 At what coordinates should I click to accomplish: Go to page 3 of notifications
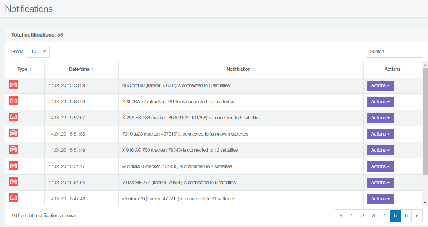pos(373,216)
